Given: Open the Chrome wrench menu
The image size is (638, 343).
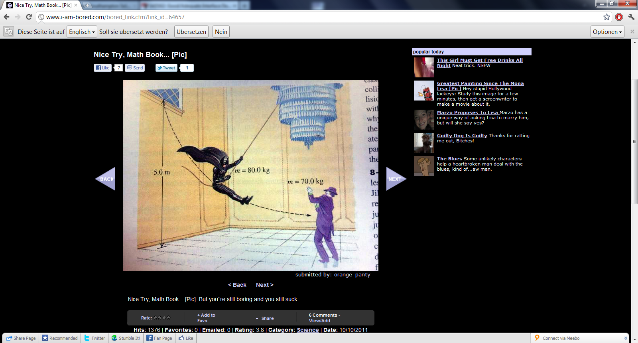Looking at the screenshot, I should pyautogui.click(x=631, y=17).
